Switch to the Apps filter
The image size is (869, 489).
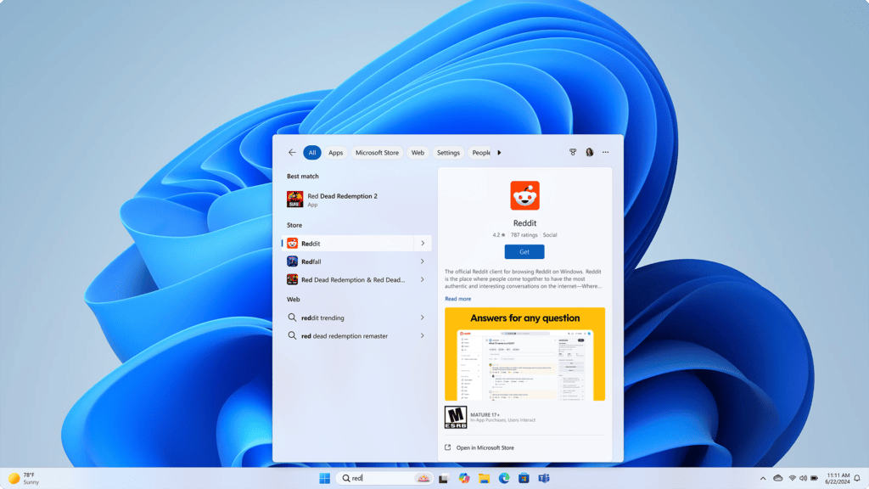click(335, 152)
